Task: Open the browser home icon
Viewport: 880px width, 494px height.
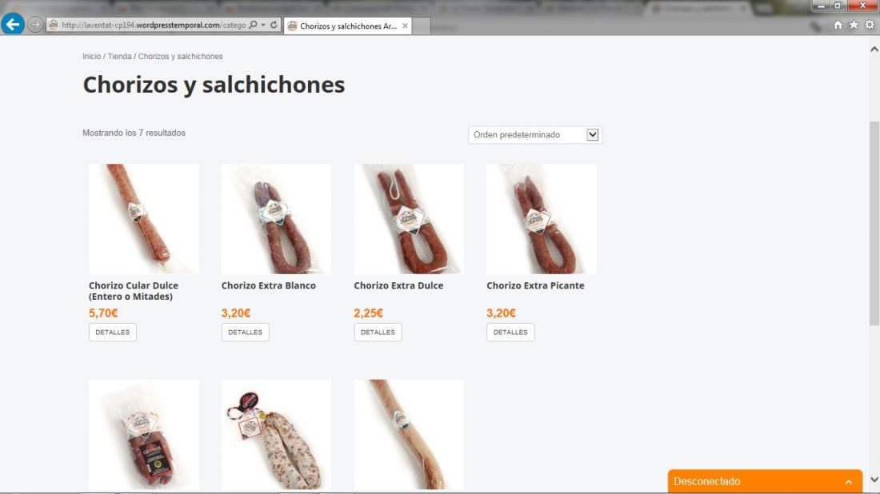Action: pos(838,25)
